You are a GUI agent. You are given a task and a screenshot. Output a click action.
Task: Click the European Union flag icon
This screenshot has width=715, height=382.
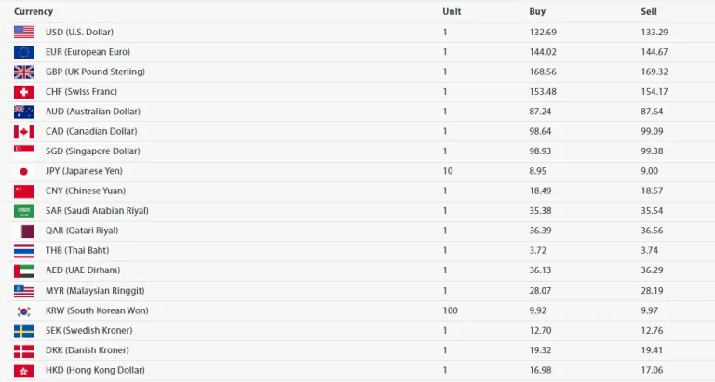click(24, 52)
